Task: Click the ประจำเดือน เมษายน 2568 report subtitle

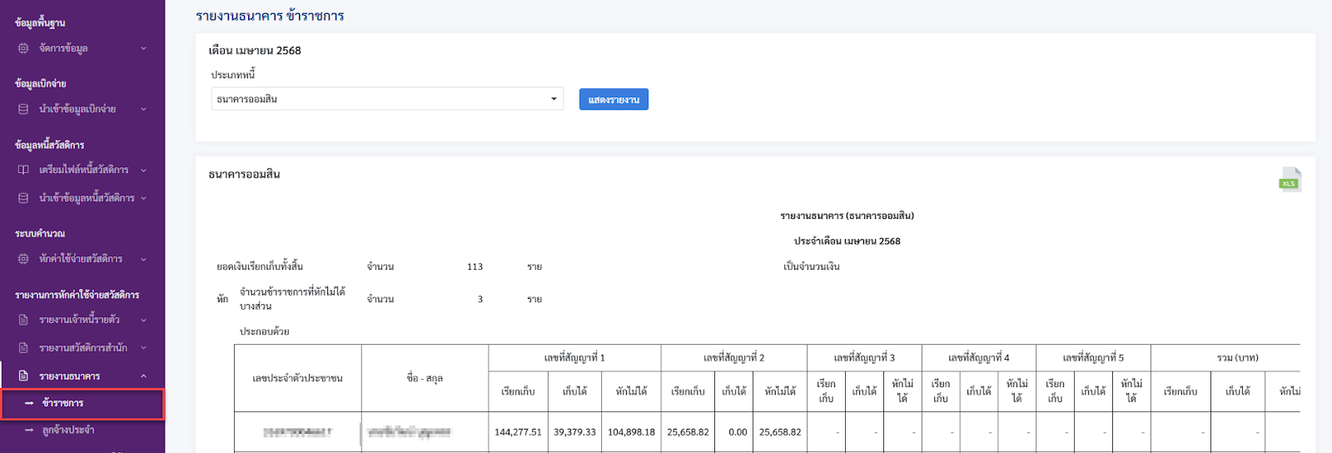Action: [x=847, y=241]
